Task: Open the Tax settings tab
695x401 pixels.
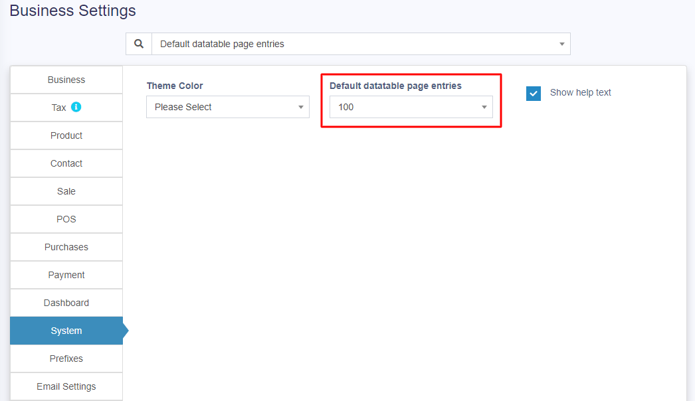Action: click(59, 108)
